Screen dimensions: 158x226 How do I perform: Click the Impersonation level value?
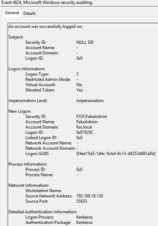click(90, 101)
